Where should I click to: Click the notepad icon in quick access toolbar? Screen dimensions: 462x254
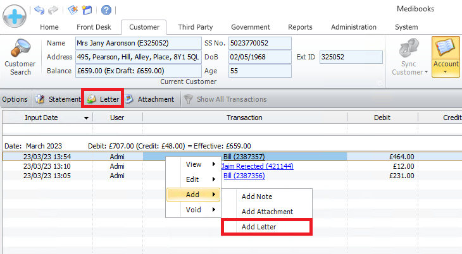[73, 10]
